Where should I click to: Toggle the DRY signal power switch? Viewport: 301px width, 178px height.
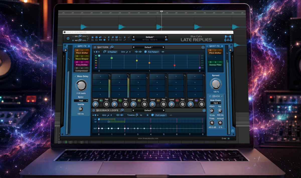click(73, 36)
